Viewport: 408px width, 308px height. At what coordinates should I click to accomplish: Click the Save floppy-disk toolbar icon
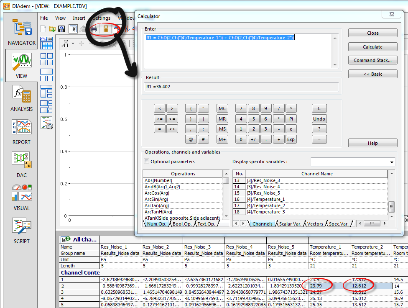pos(61,29)
